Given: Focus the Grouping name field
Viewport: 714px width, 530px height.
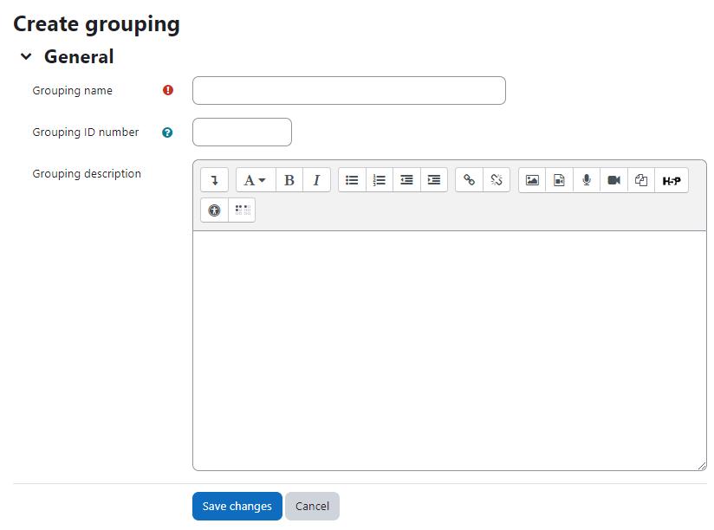Looking at the screenshot, I should (349, 91).
